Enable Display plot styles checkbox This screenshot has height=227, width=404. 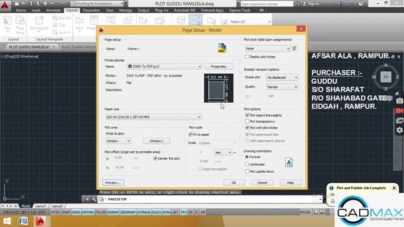click(247, 57)
